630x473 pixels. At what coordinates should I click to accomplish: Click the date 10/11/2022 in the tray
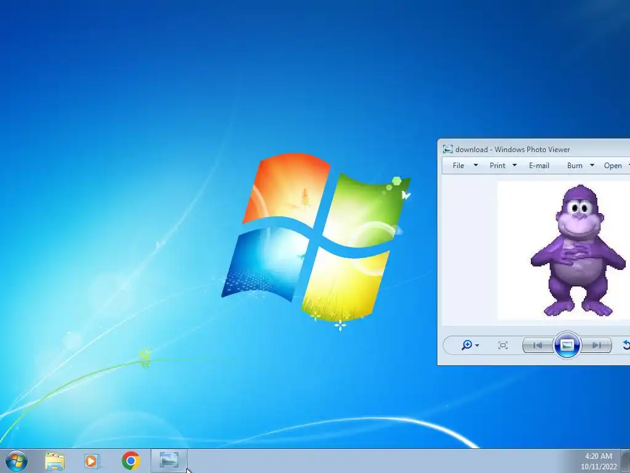(x=598, y=467)
